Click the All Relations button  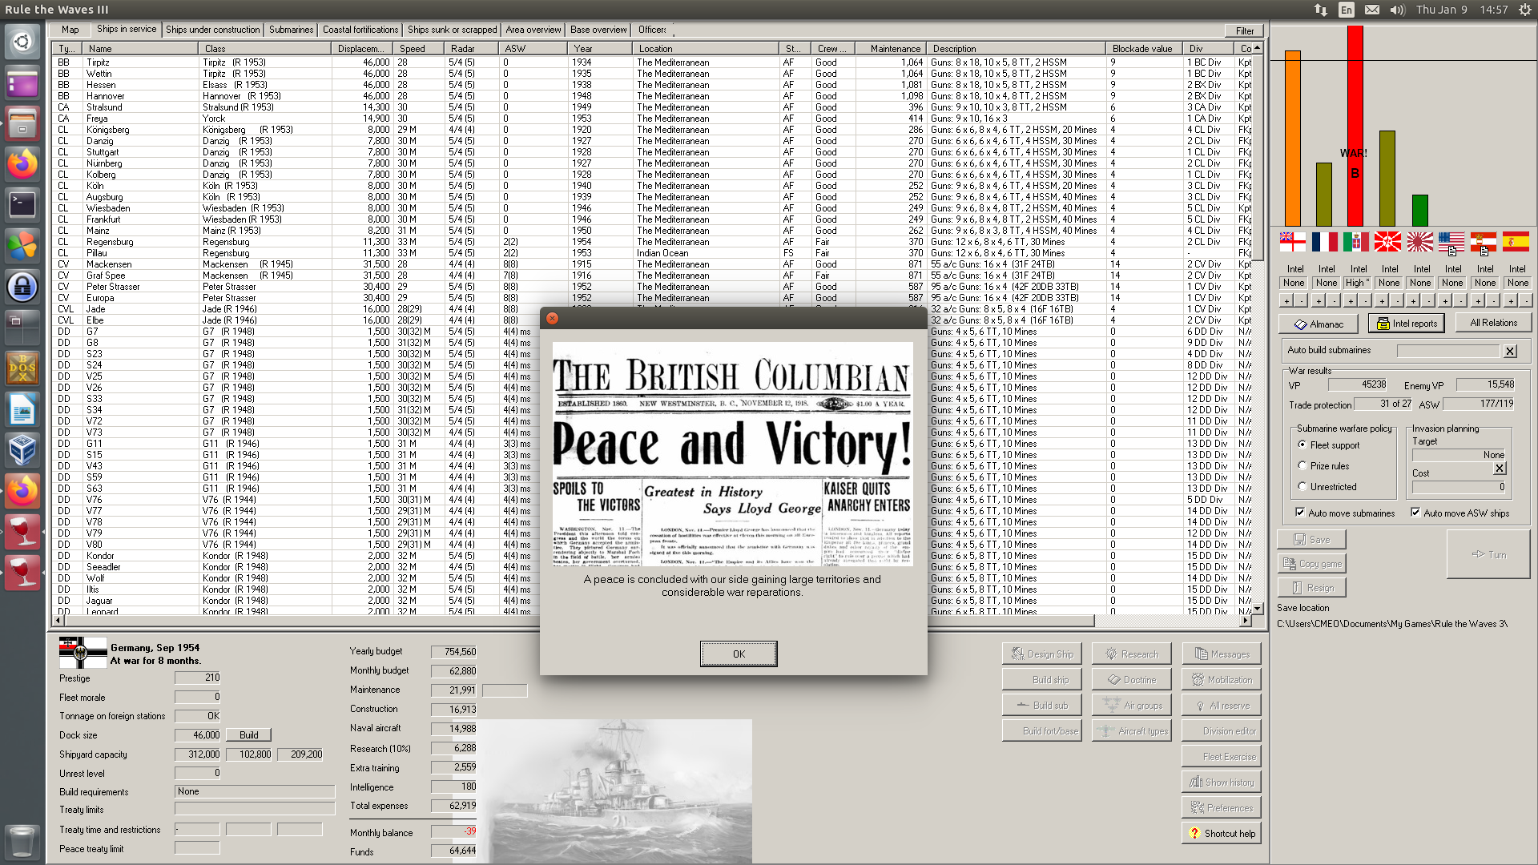pos(1492,323)
